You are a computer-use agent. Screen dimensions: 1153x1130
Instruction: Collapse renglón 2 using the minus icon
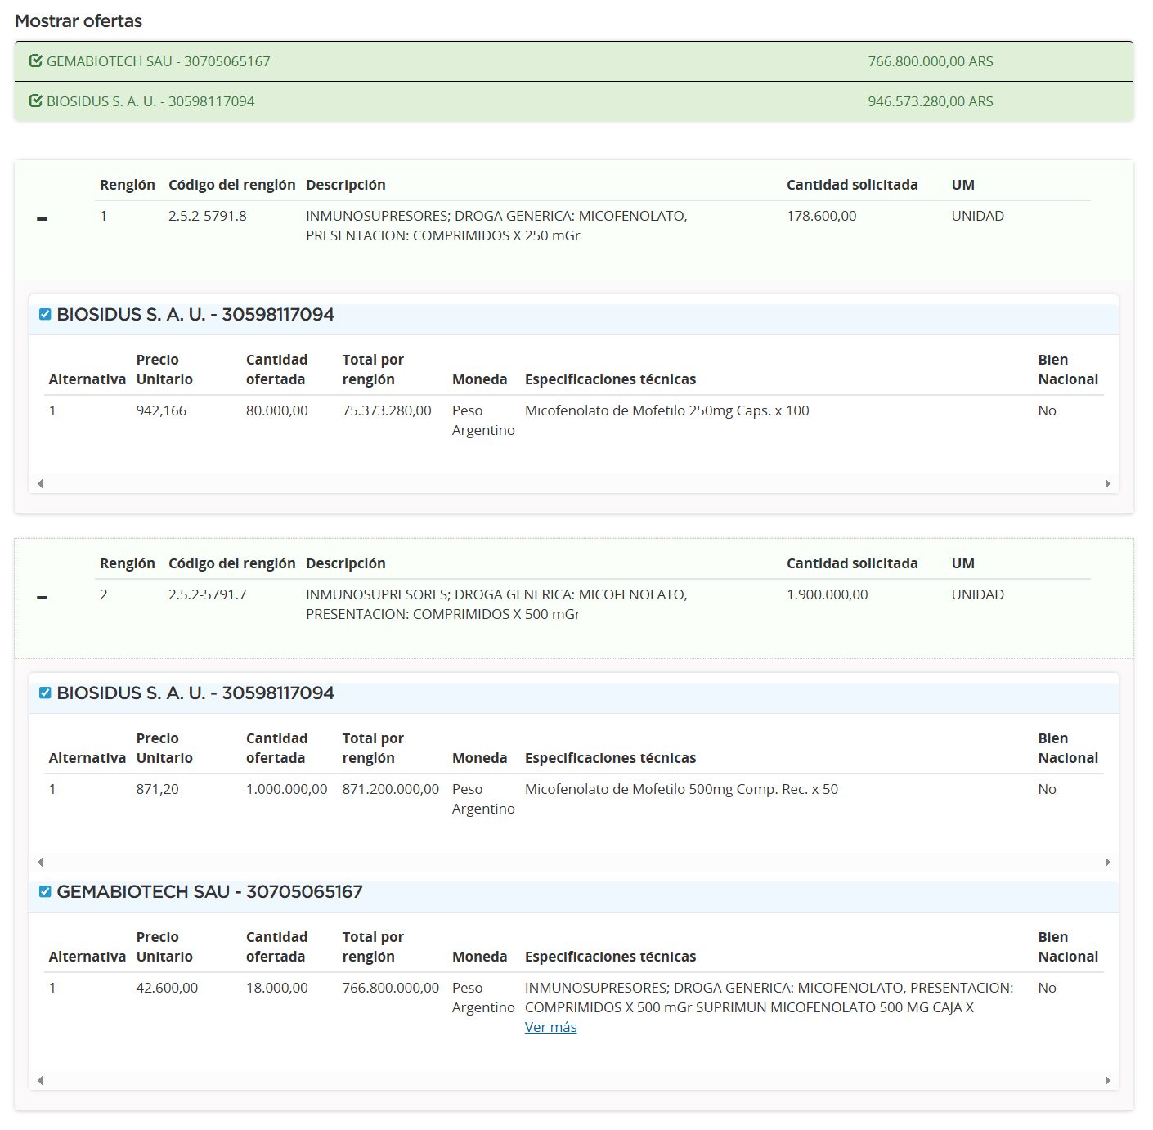pos(43,598)
